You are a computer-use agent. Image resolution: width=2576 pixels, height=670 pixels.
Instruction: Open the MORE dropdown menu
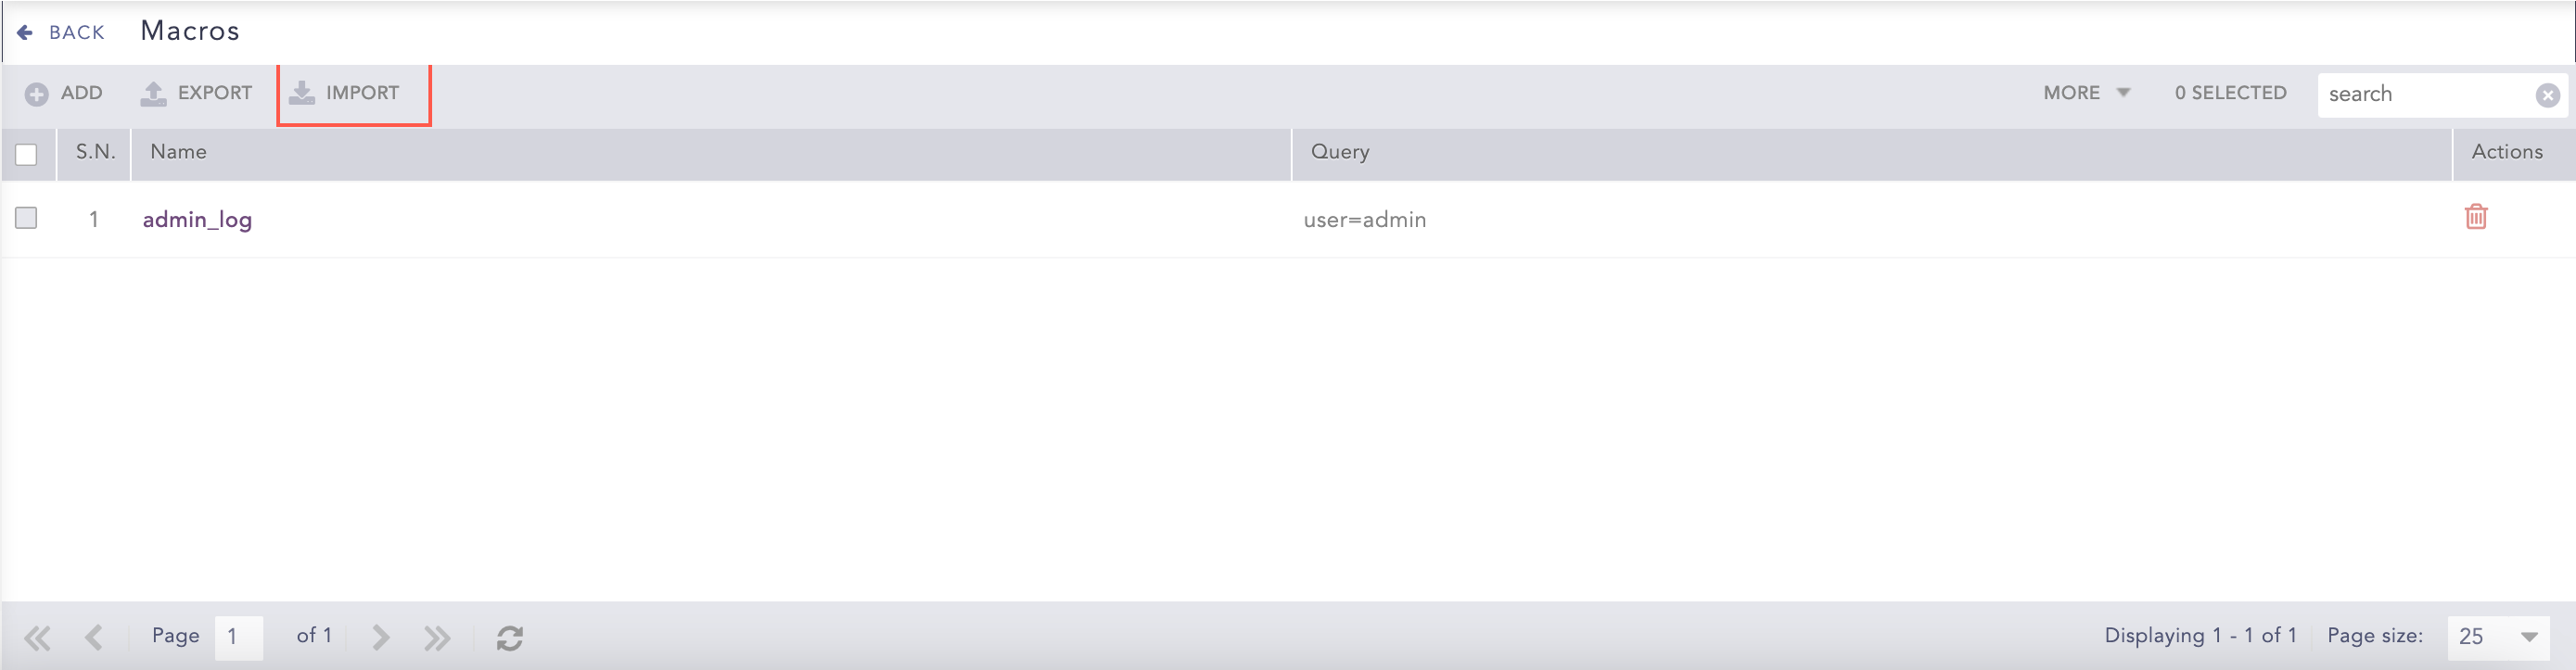point(2085,93)
